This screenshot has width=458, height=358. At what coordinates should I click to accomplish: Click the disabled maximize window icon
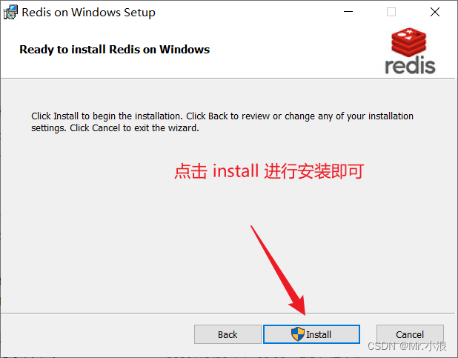coord(391,12)
